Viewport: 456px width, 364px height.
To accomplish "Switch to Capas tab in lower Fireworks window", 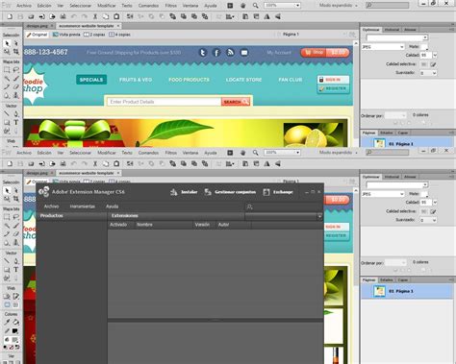I will tap(403, 279).
